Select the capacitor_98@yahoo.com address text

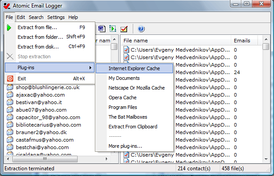point(48,117)
